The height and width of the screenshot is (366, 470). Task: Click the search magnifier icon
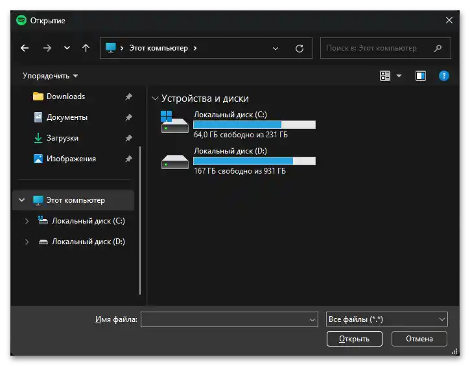click(x=438, y=48)
